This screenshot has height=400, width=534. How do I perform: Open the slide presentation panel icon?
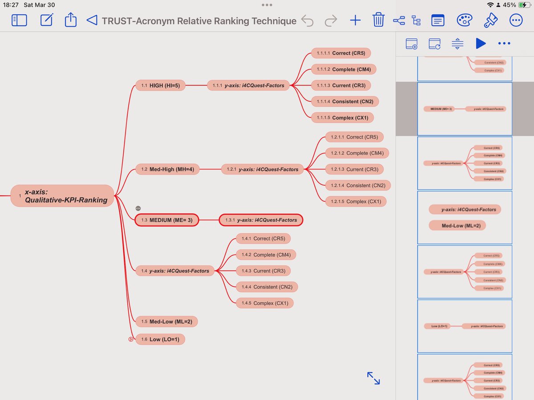pyautogui.click(x=438, y=20)
